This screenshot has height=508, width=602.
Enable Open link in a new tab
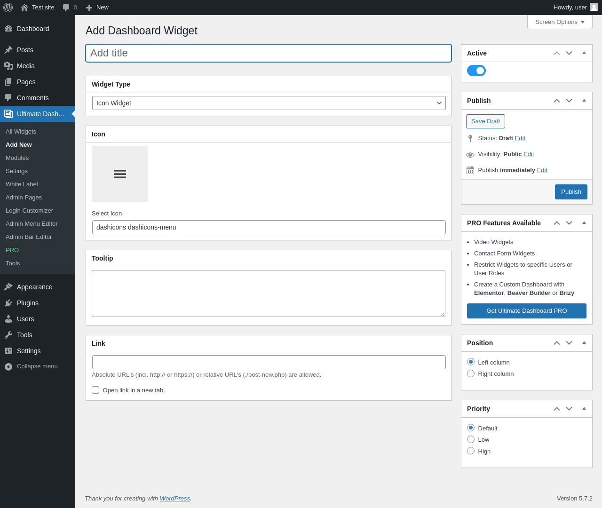(x=95, y=390)
